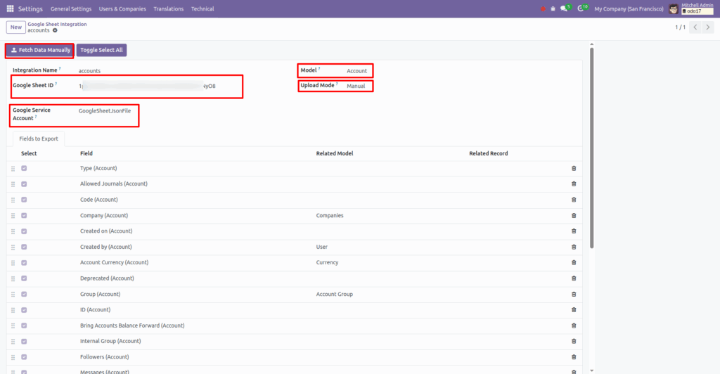Click Currency related model cell
720x374 pixels.
[x=327, y=262]
